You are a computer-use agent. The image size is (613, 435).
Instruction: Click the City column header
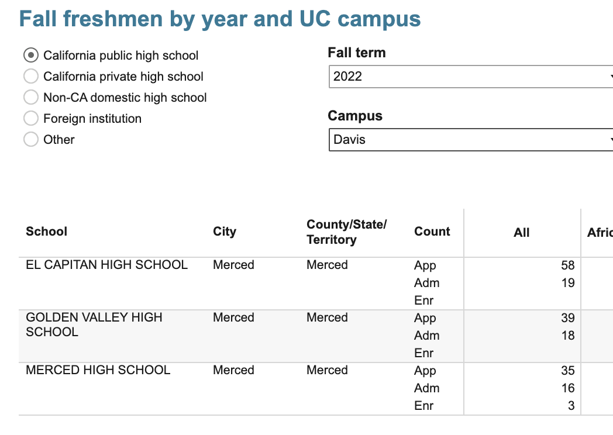pyautogui.click(x=225, y=232)
